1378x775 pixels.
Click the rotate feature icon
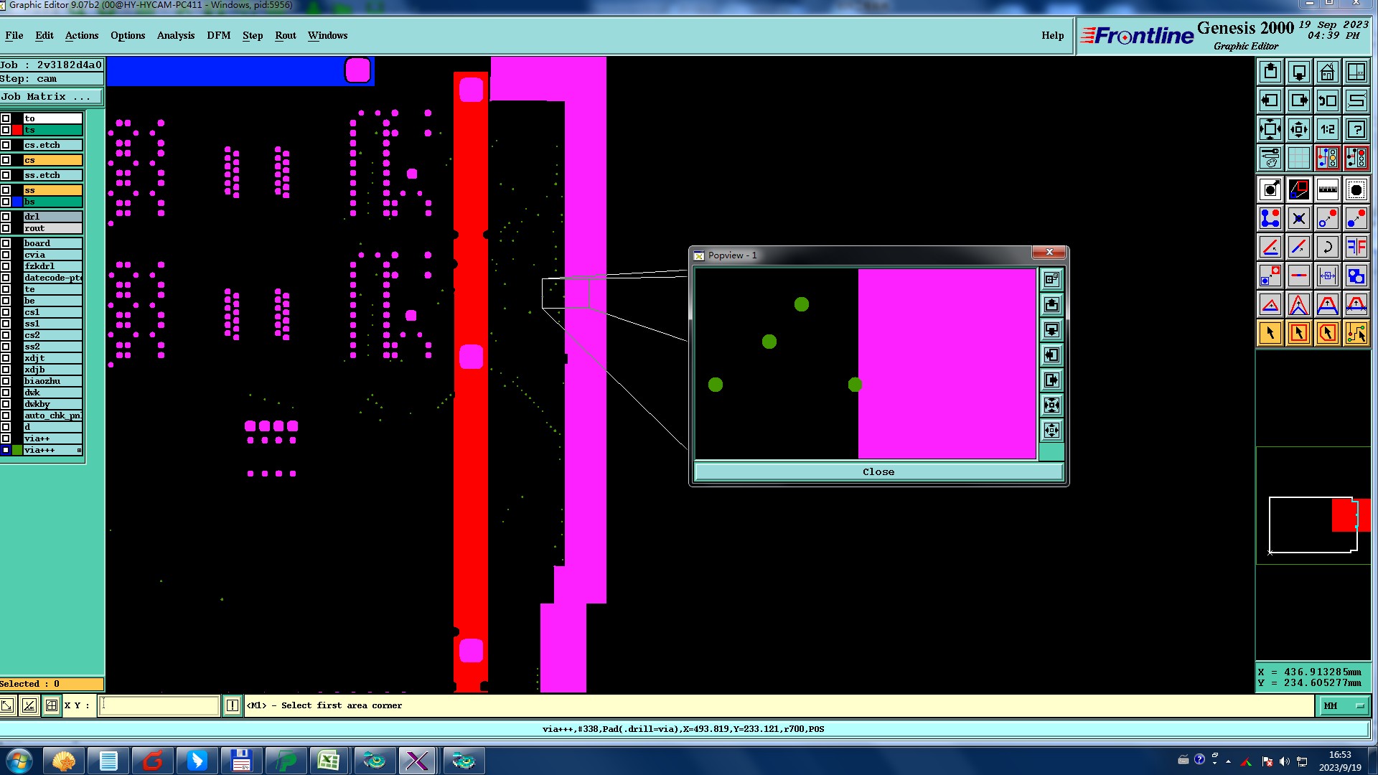(1327, 247)
